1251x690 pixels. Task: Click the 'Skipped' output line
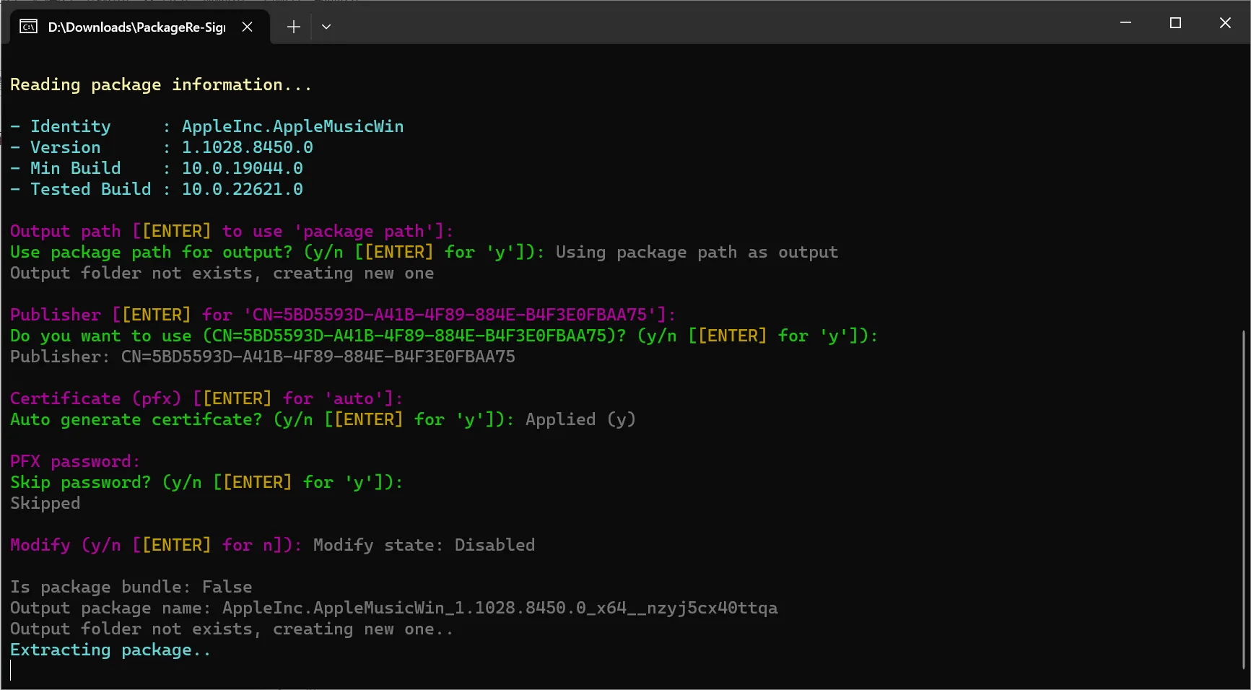(x=45, y=503)
